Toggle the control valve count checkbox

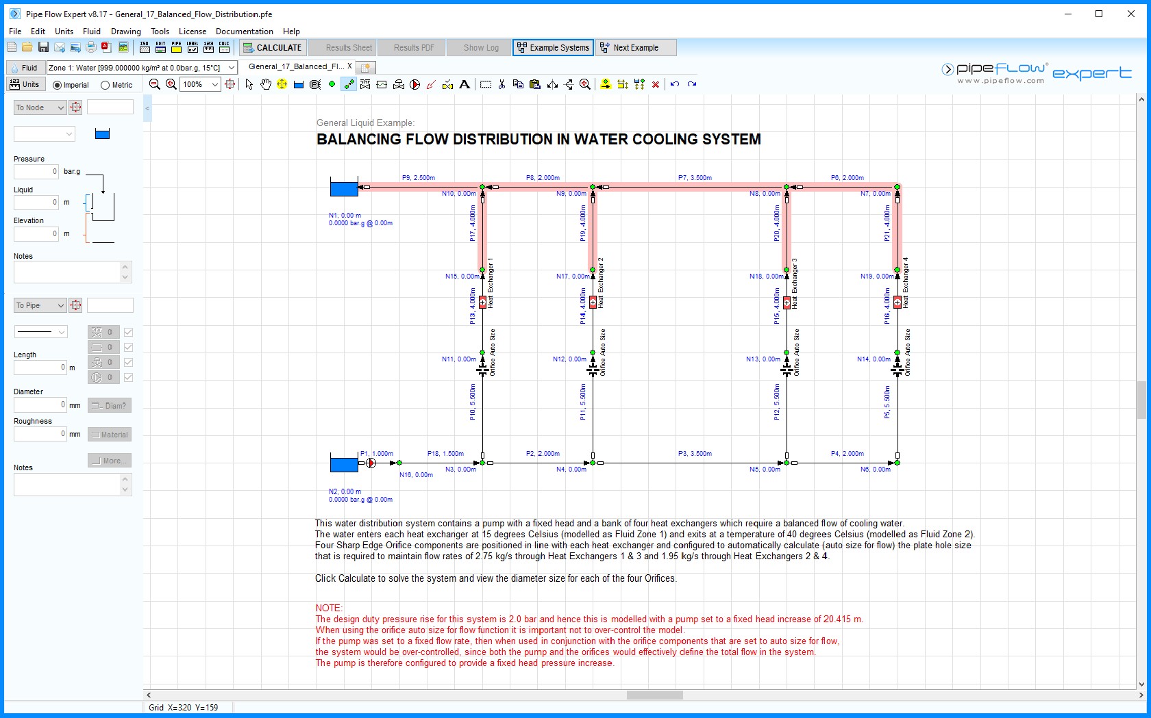pyautogui.click(x=128, y=362)
